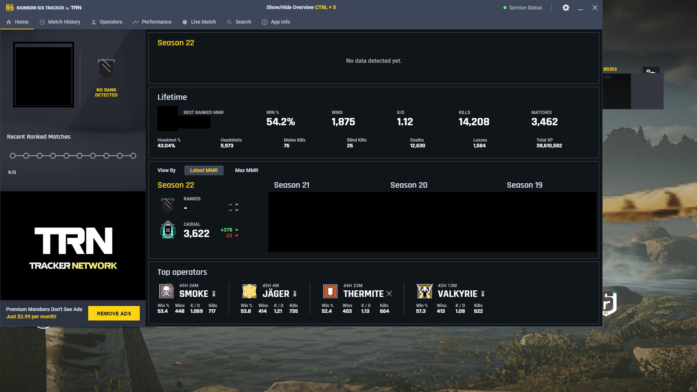The image size is (697, 392).
Task: Click the down arrow beside the ranked MMR
Action: pyautogui.click(x=237, y=210)
